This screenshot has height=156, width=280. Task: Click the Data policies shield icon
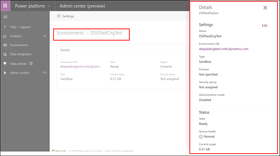coord(5,64)
